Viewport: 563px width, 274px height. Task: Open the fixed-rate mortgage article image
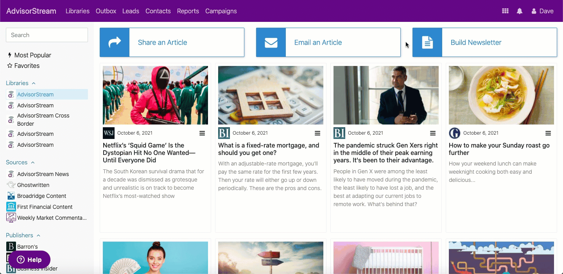[271, 95]
